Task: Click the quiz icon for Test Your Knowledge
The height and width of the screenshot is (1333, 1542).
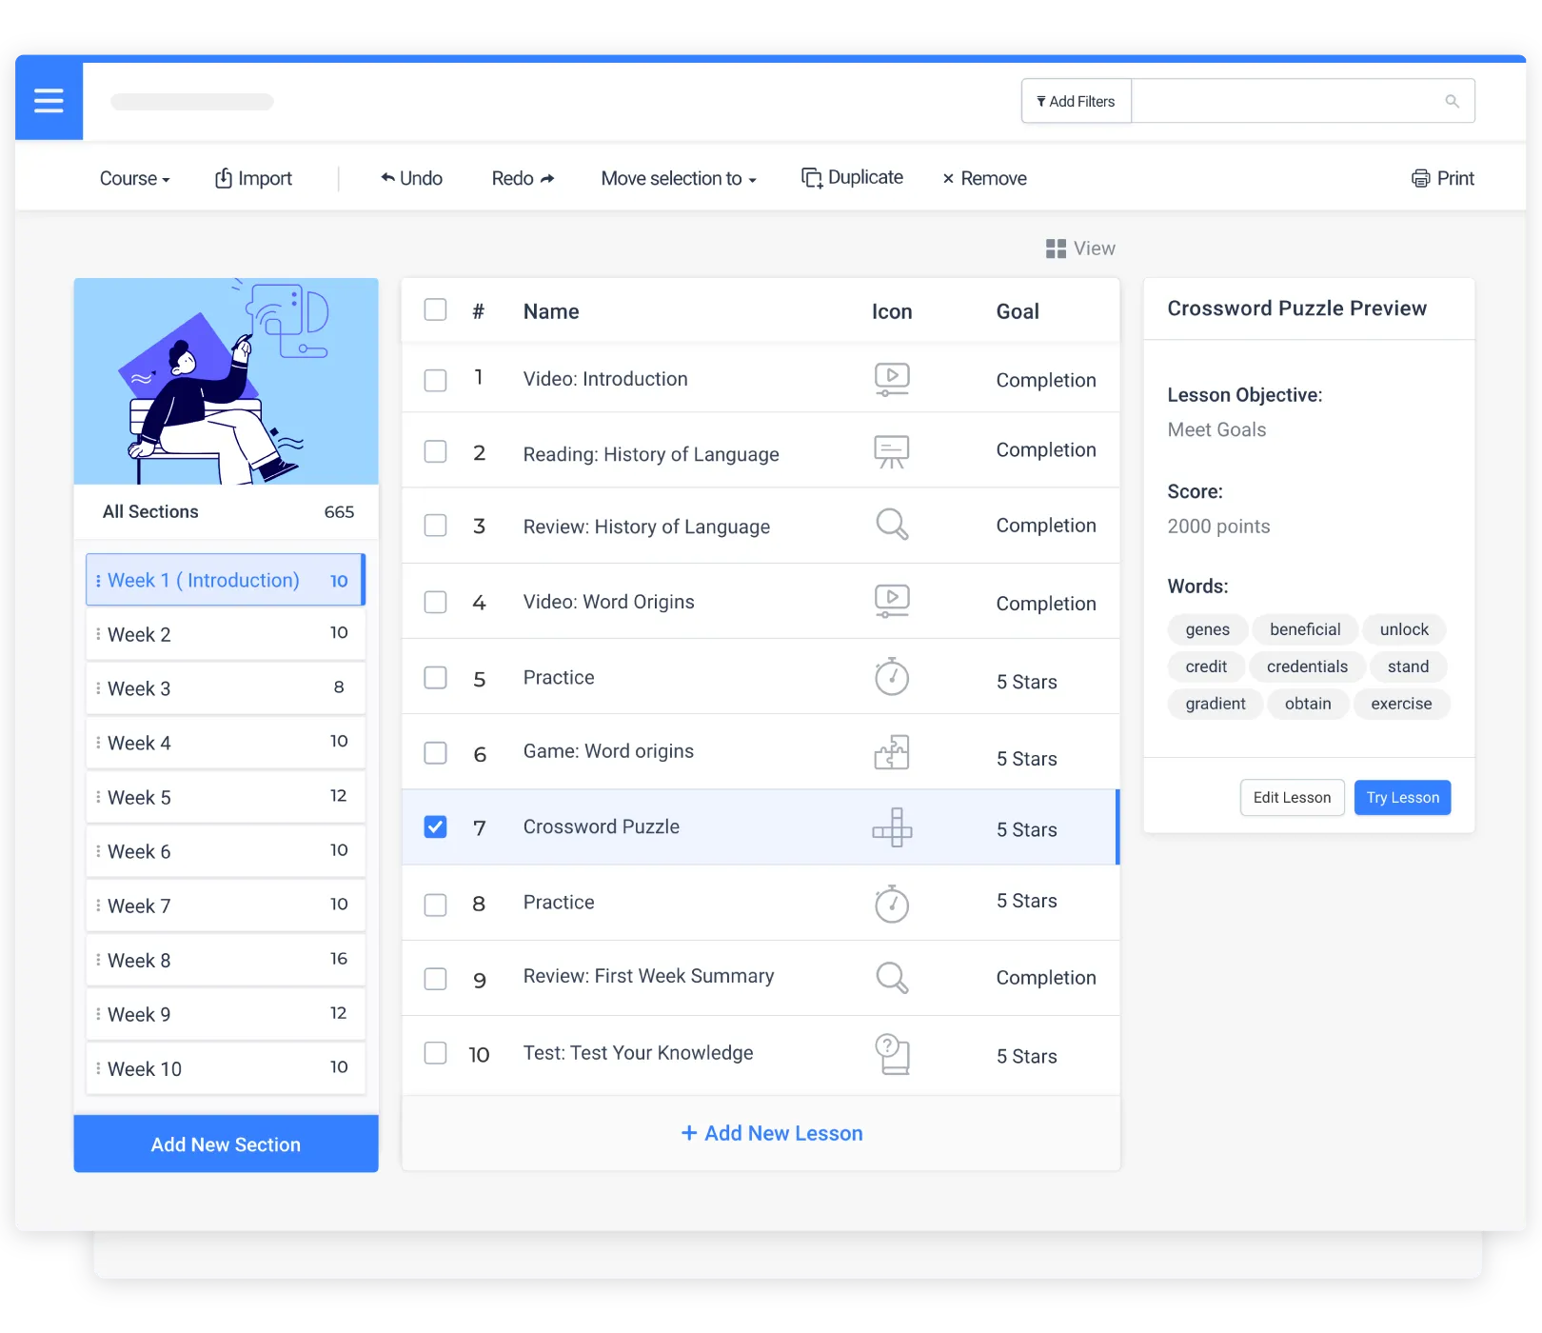Action: tap(892, 1054)
